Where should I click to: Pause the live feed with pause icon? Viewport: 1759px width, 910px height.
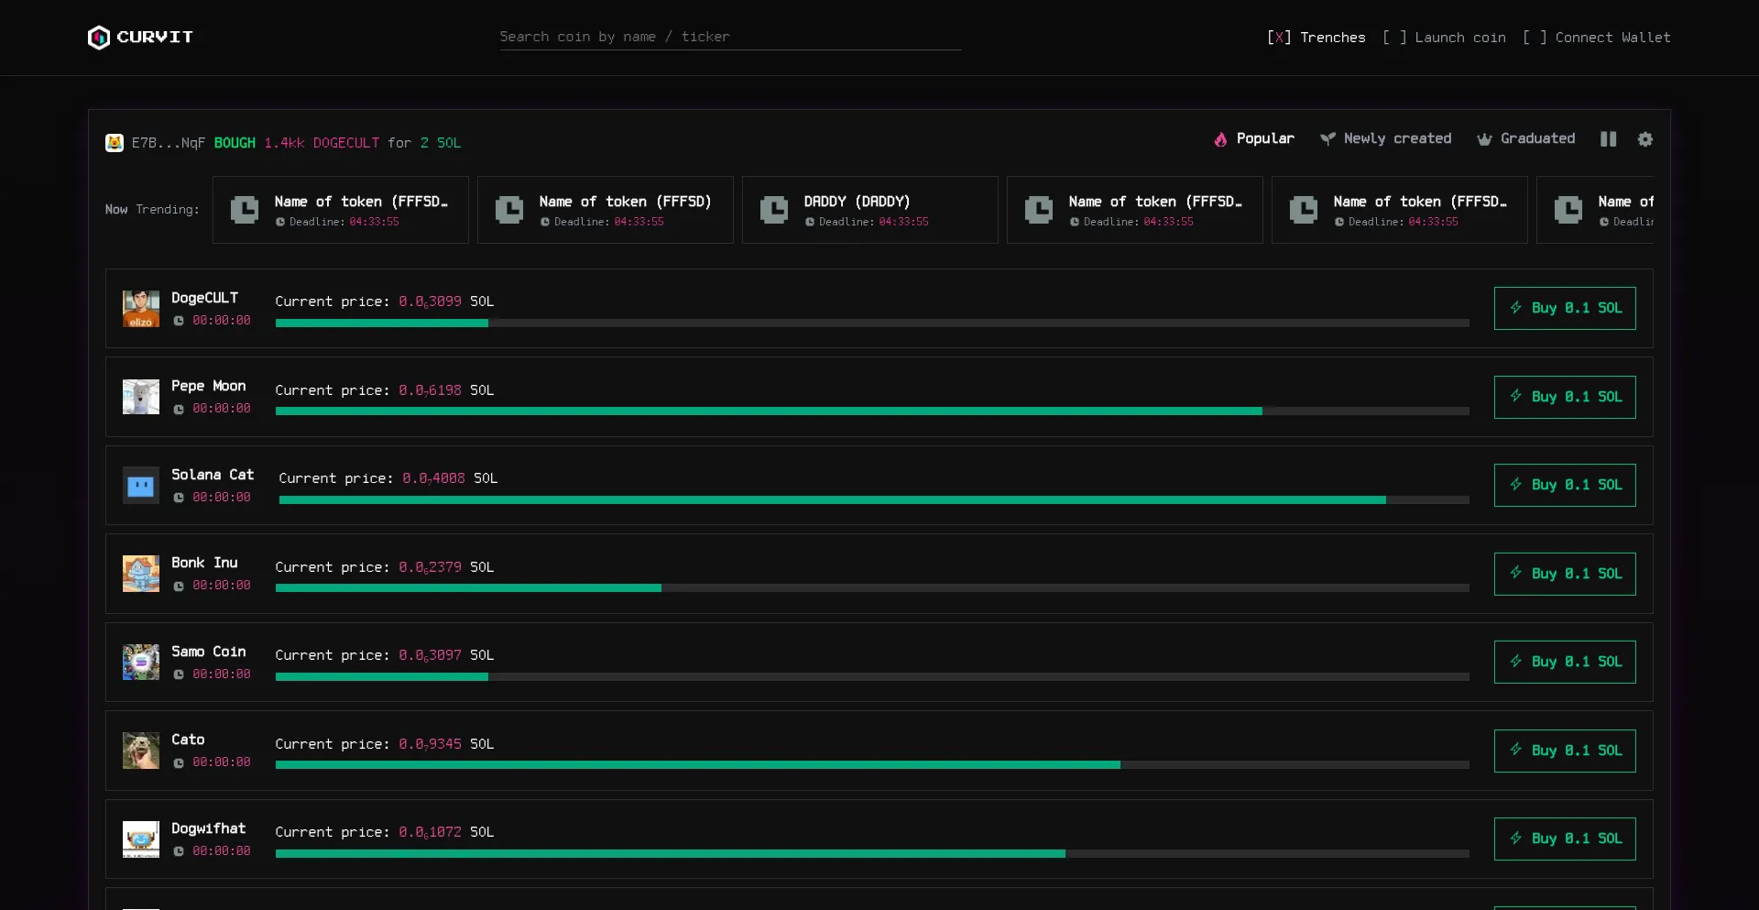(x=1608, y=139)
